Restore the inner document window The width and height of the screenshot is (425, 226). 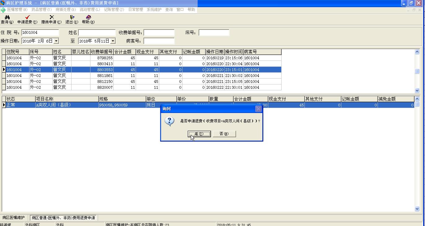[x=414, y=10]
